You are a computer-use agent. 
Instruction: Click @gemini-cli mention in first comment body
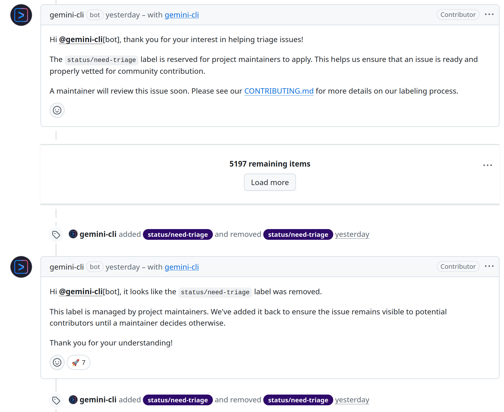coord(81,40)
